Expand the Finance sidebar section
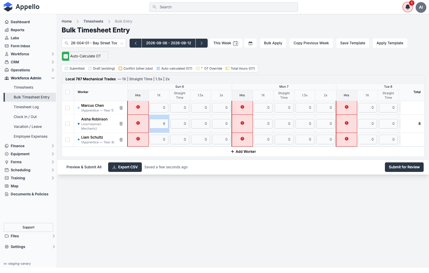 [29, 146]
